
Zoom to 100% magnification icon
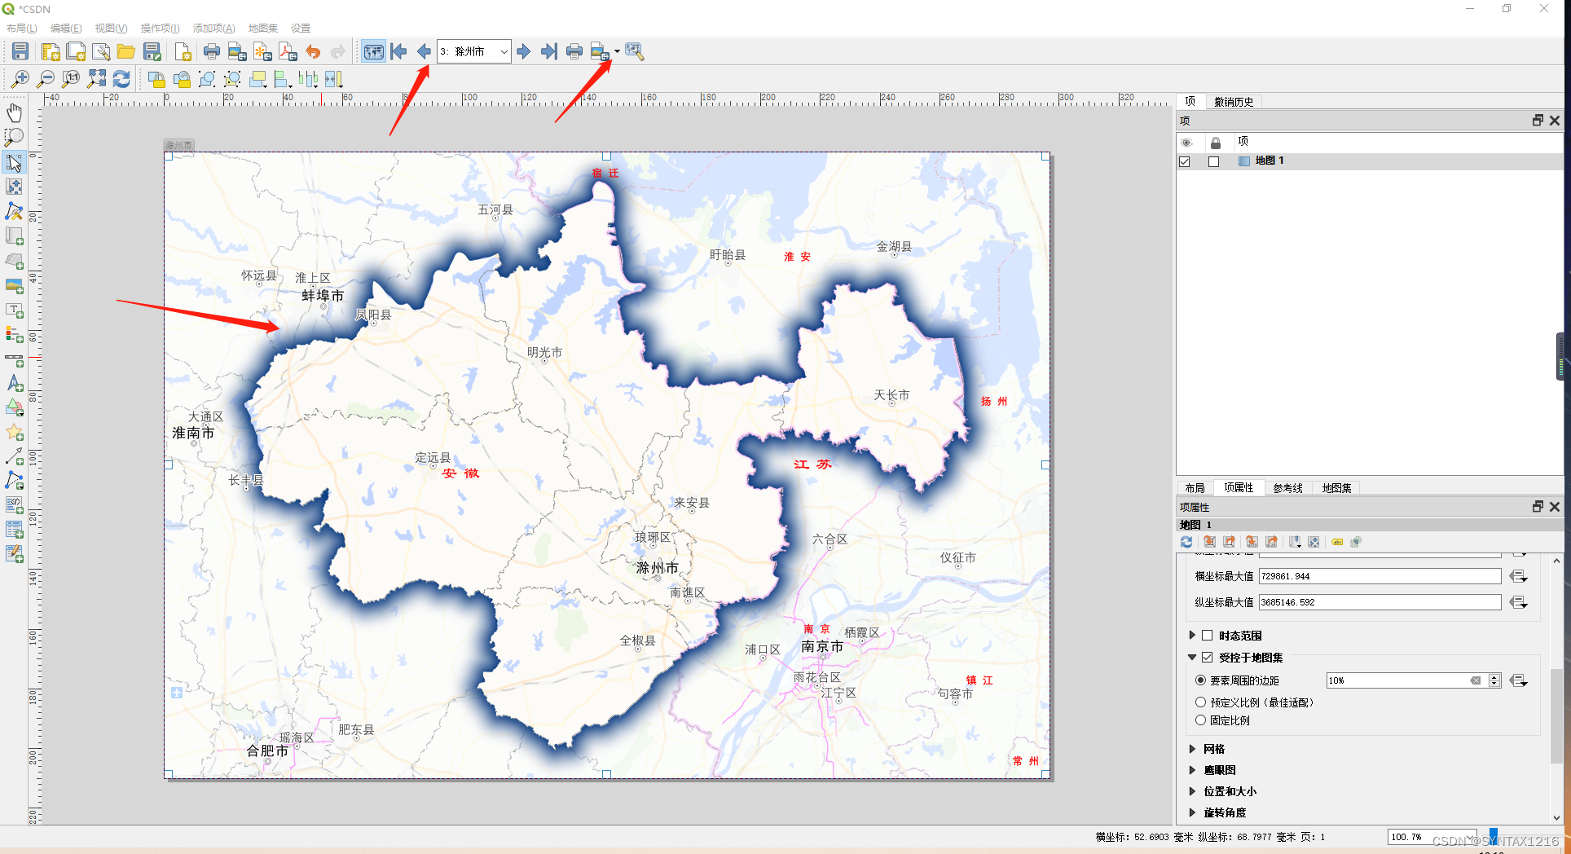pyautogui.click(x=73, y=79)
